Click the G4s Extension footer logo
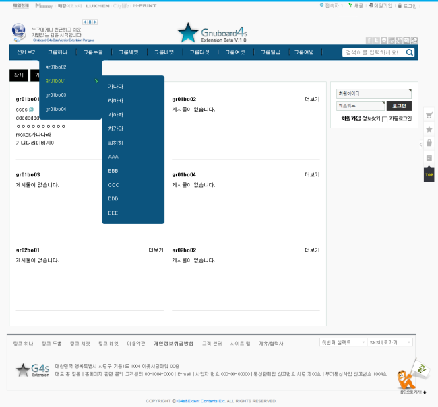This screenshot has height=407, width=438. pos(33,371)
